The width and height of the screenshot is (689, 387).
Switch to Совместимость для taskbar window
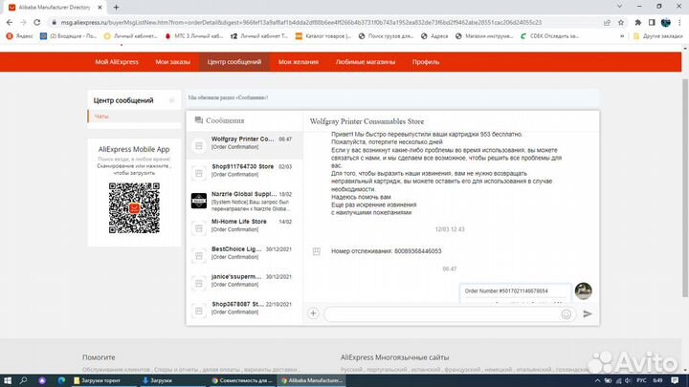pyautogui.click(x=242, y=380)
